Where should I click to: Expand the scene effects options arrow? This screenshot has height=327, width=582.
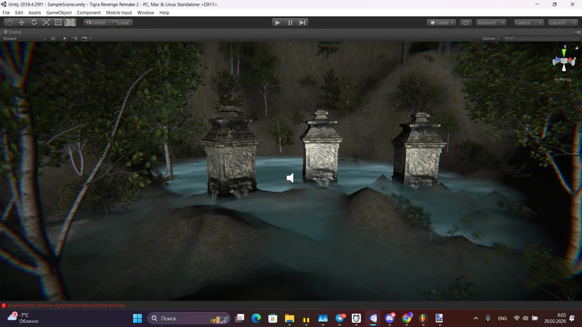91,38
